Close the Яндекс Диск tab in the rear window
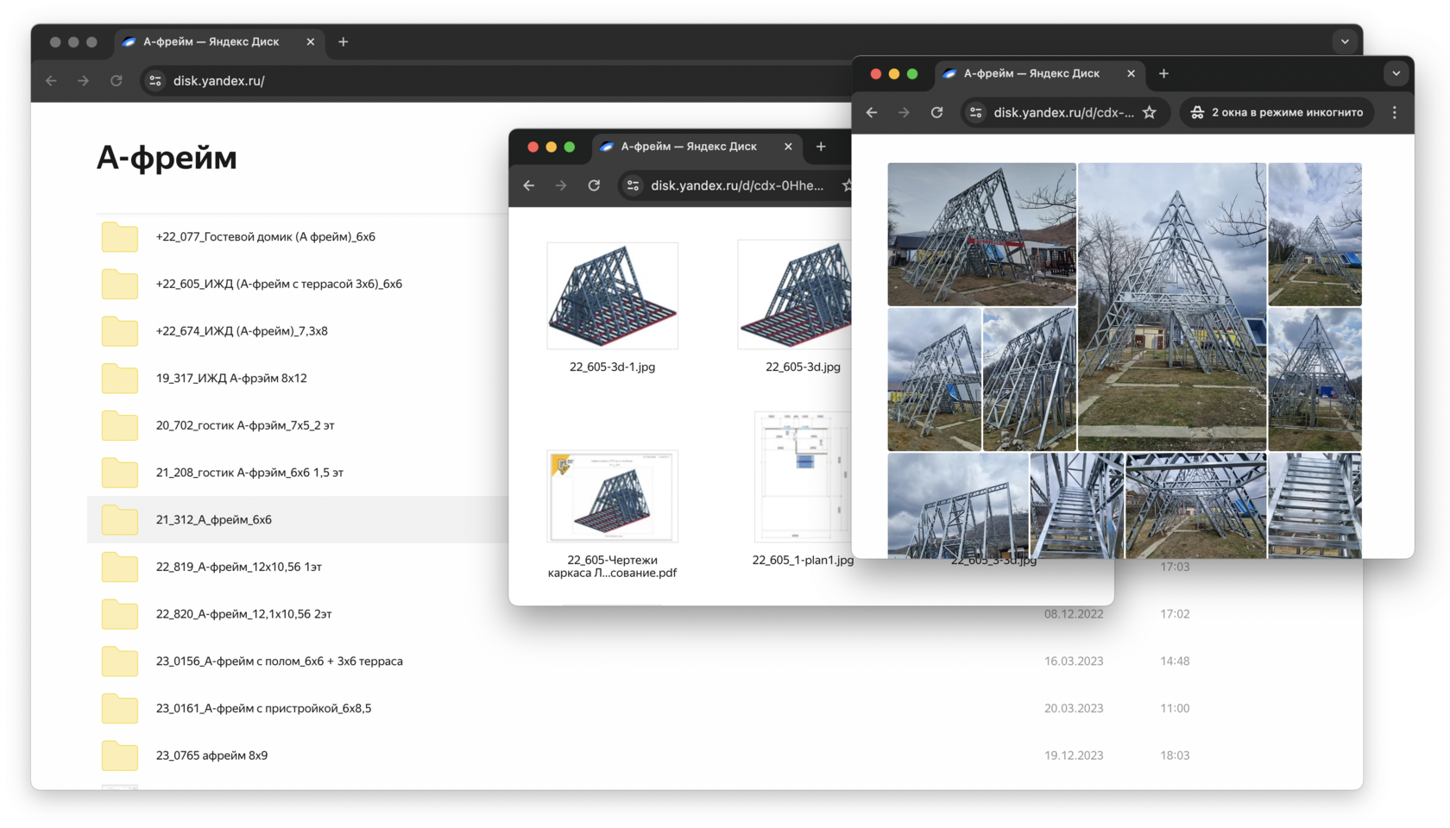 (x=311, y=41)
